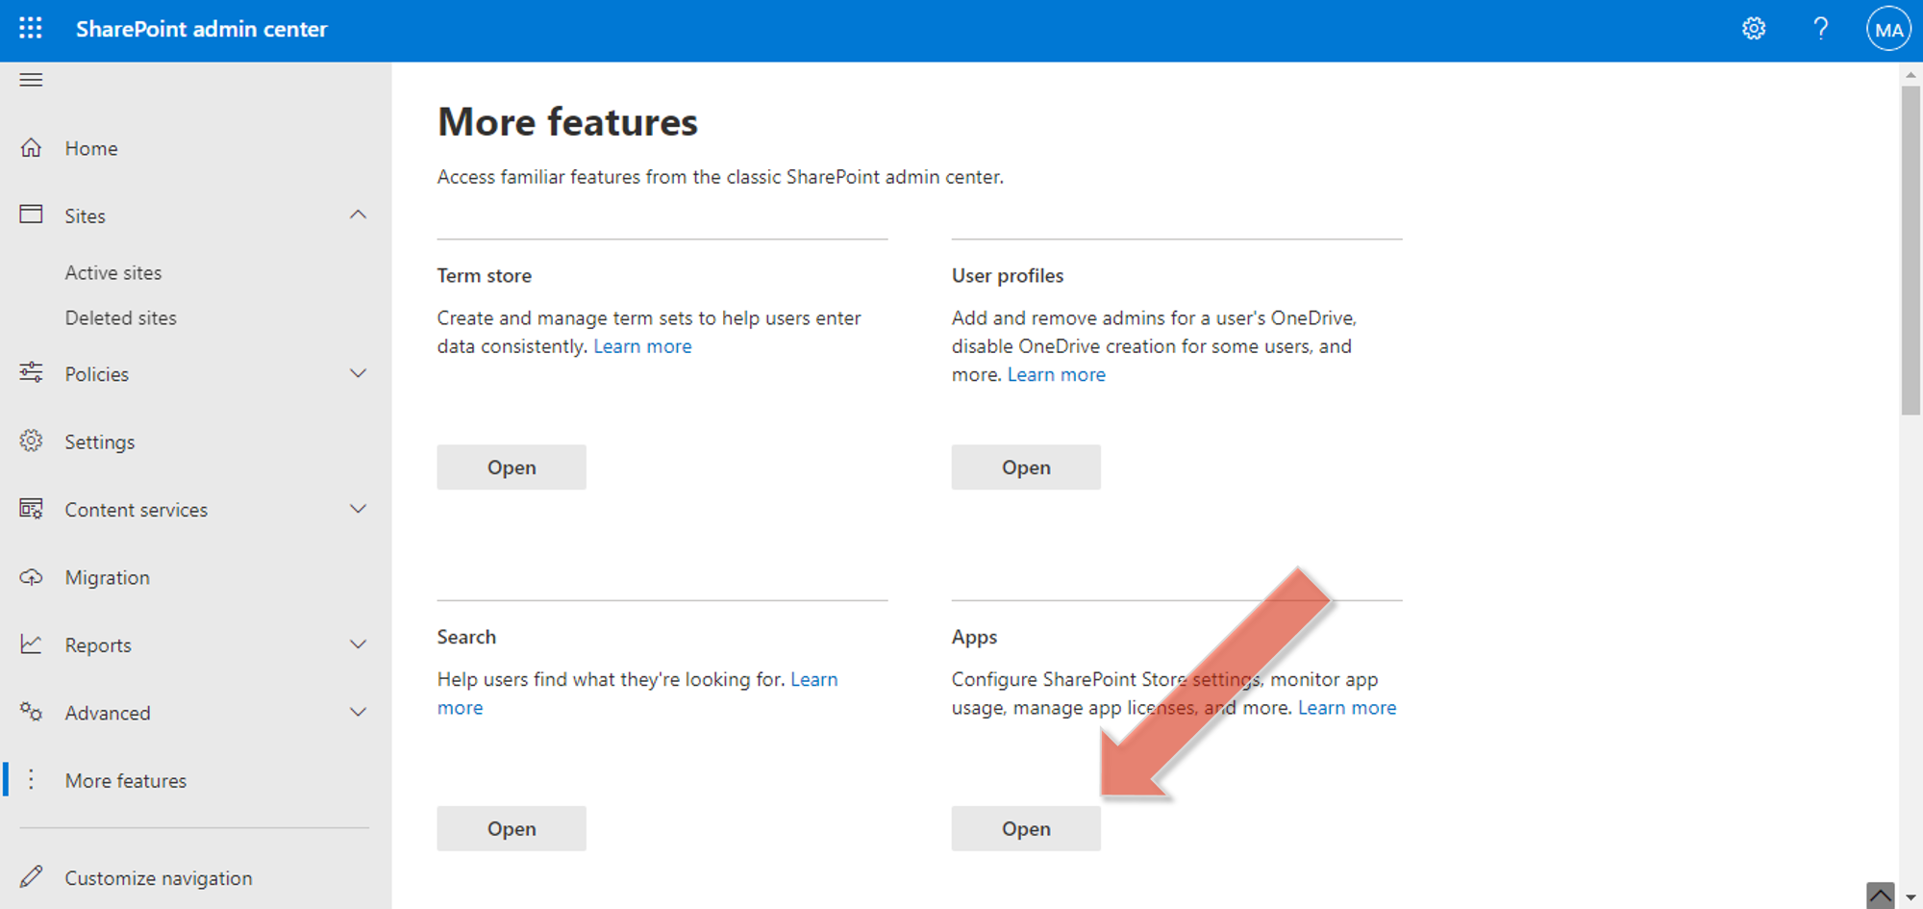The image size is (1923, 909).
Task: Open the help panel
Action: coord(1820,29)
